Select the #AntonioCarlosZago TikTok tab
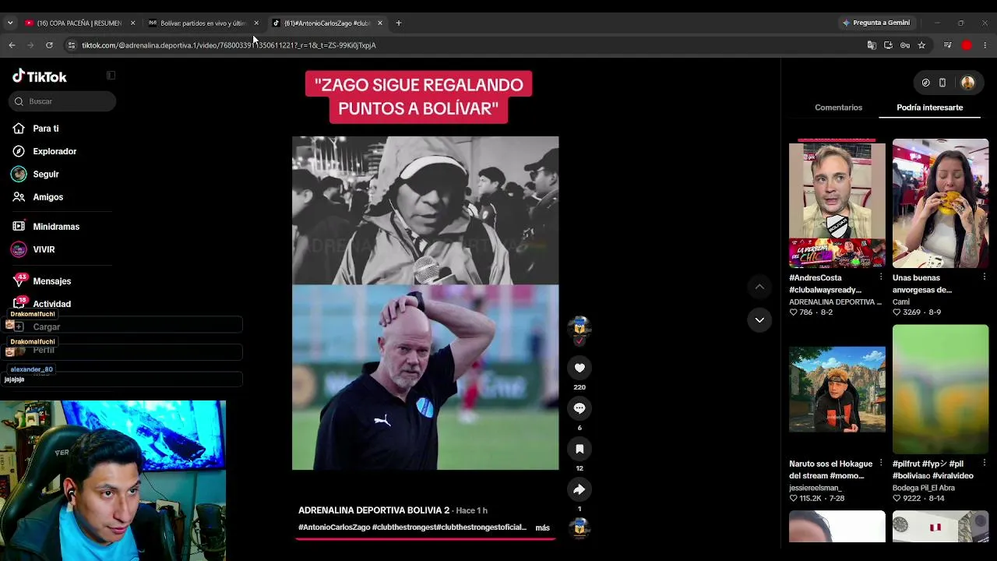Image resolution: width=997 pixels, height=561 pixels. point(327,23)
